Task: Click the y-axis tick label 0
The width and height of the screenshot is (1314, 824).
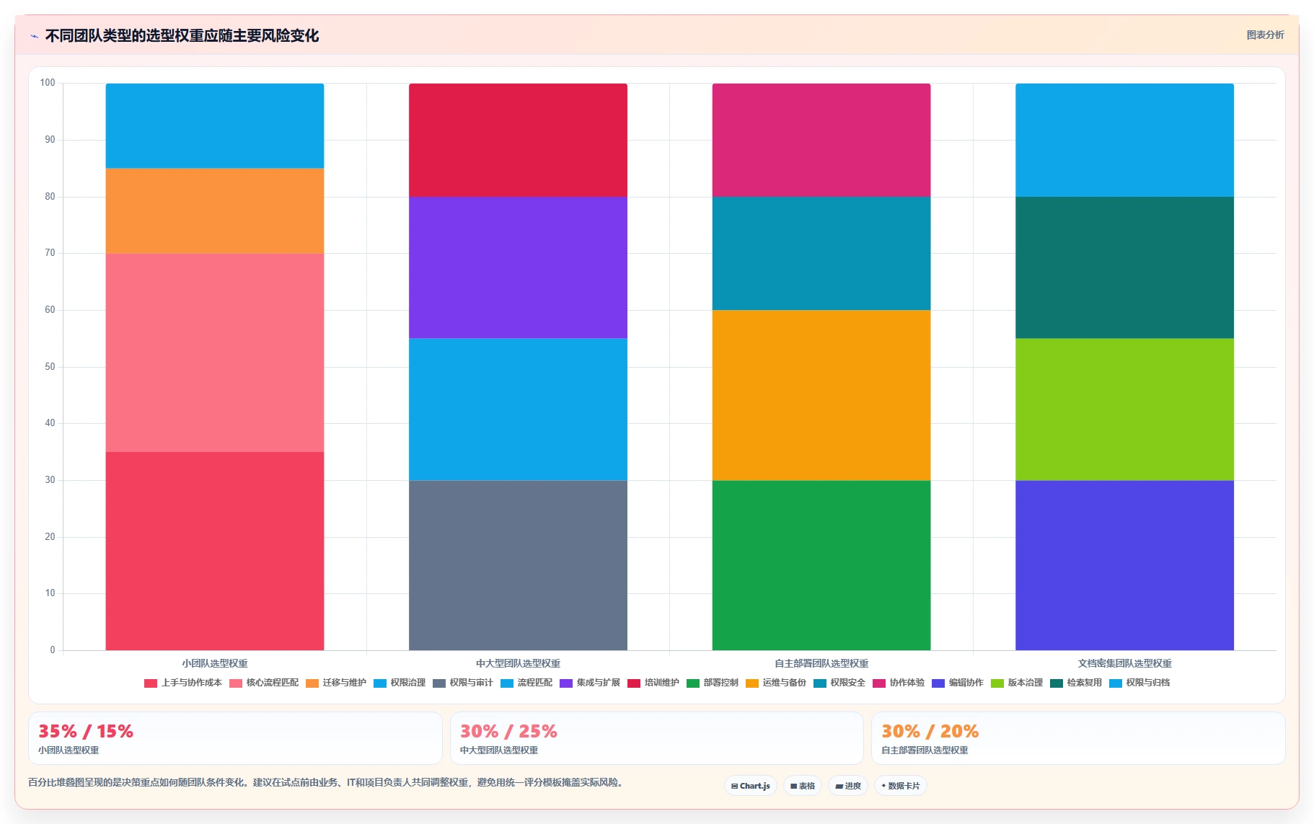Action: (x=53, y=650)
